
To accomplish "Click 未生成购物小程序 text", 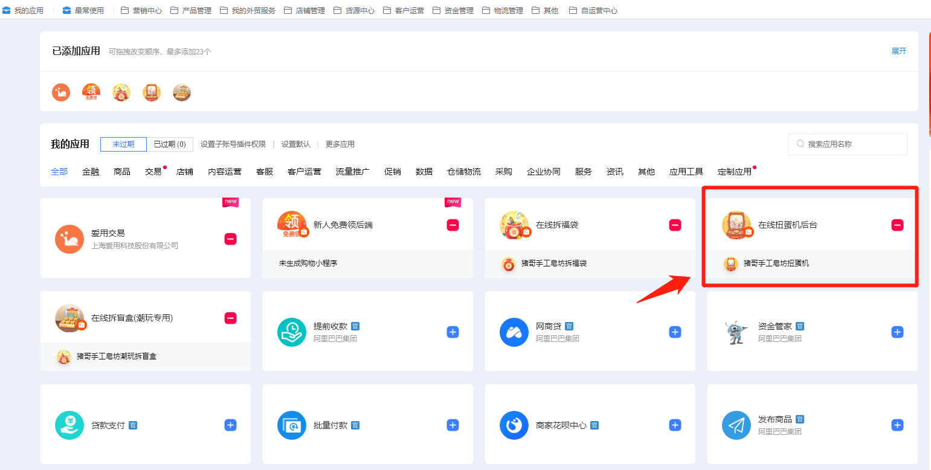I will [308, 263].
